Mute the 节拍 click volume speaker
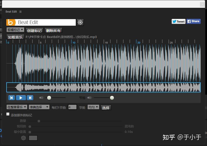207x146 pixels. [89, 98]
